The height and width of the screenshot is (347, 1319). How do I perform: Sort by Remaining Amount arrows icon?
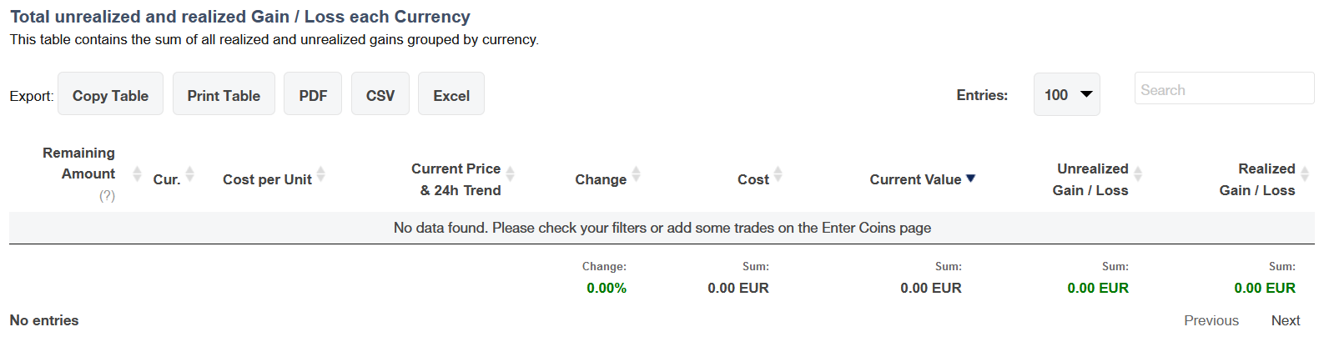tap(137, 173)
